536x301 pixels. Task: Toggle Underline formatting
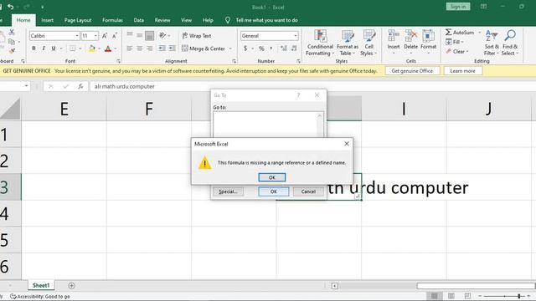pos(54,48)
